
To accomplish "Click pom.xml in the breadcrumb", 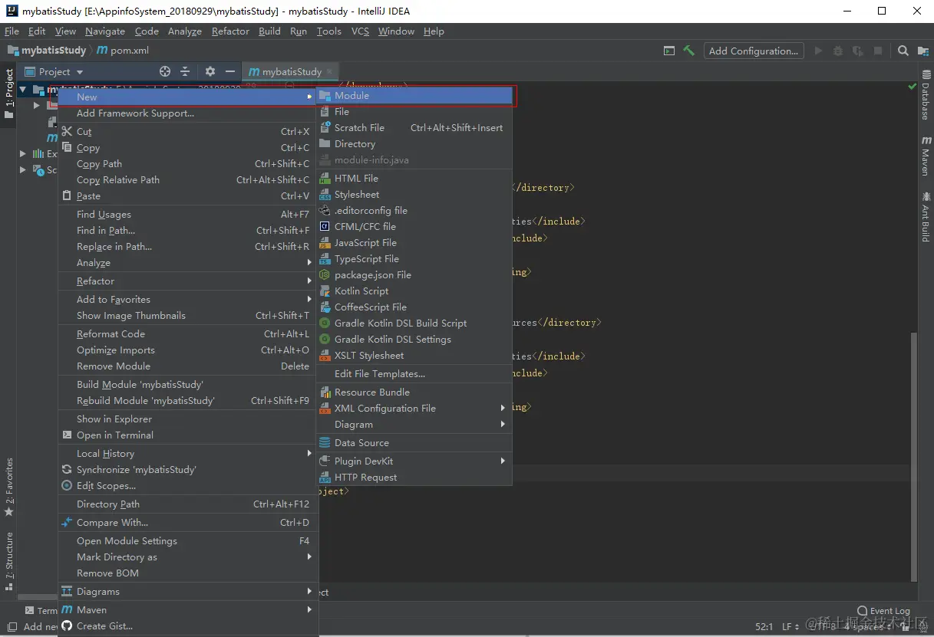I will pos(123,51).
